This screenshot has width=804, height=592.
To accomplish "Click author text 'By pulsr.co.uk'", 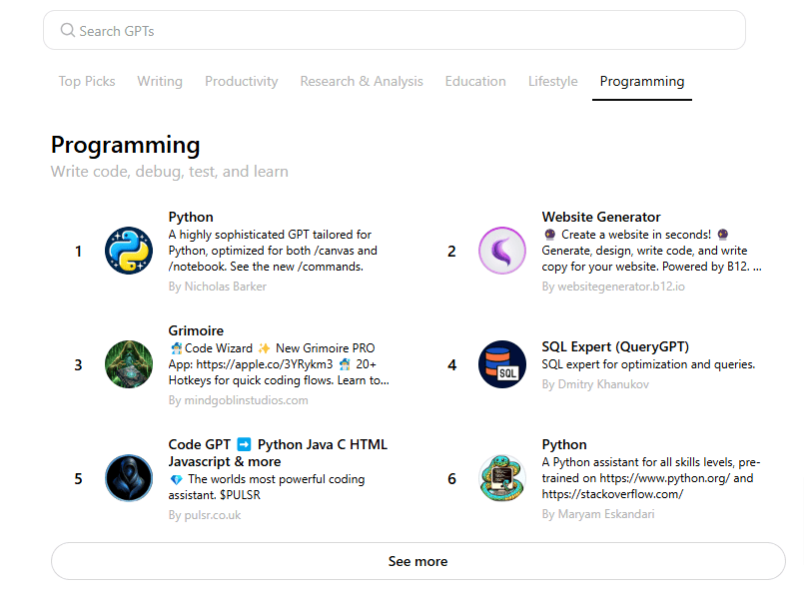I will tap(204, 515).
